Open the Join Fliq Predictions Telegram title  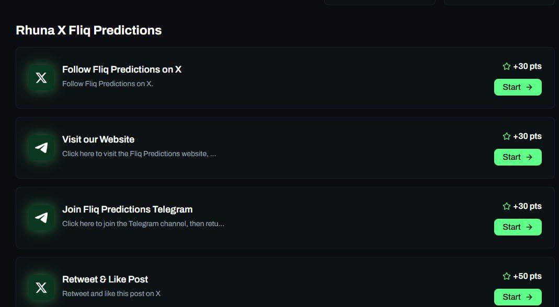[127, 209]
